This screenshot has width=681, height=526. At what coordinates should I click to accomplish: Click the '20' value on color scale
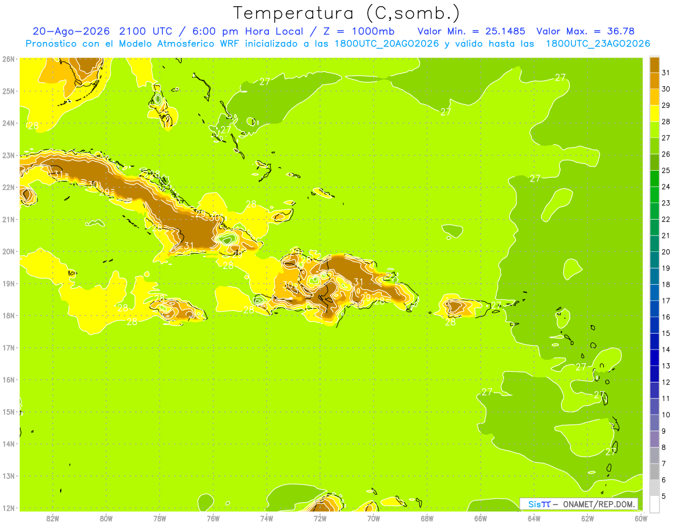pyautogui.click(x=666, y=252)
